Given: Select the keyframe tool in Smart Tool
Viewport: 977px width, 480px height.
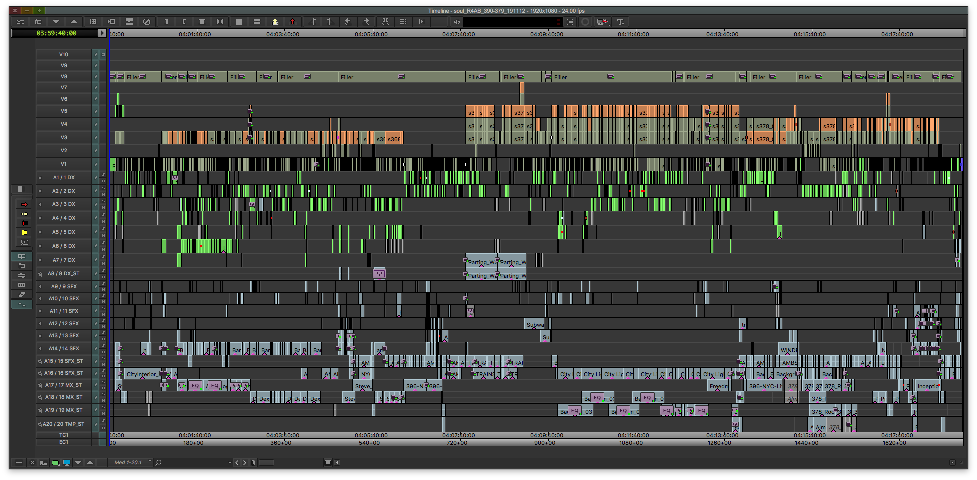Looking at the screenshot, I should coord(24,242).
